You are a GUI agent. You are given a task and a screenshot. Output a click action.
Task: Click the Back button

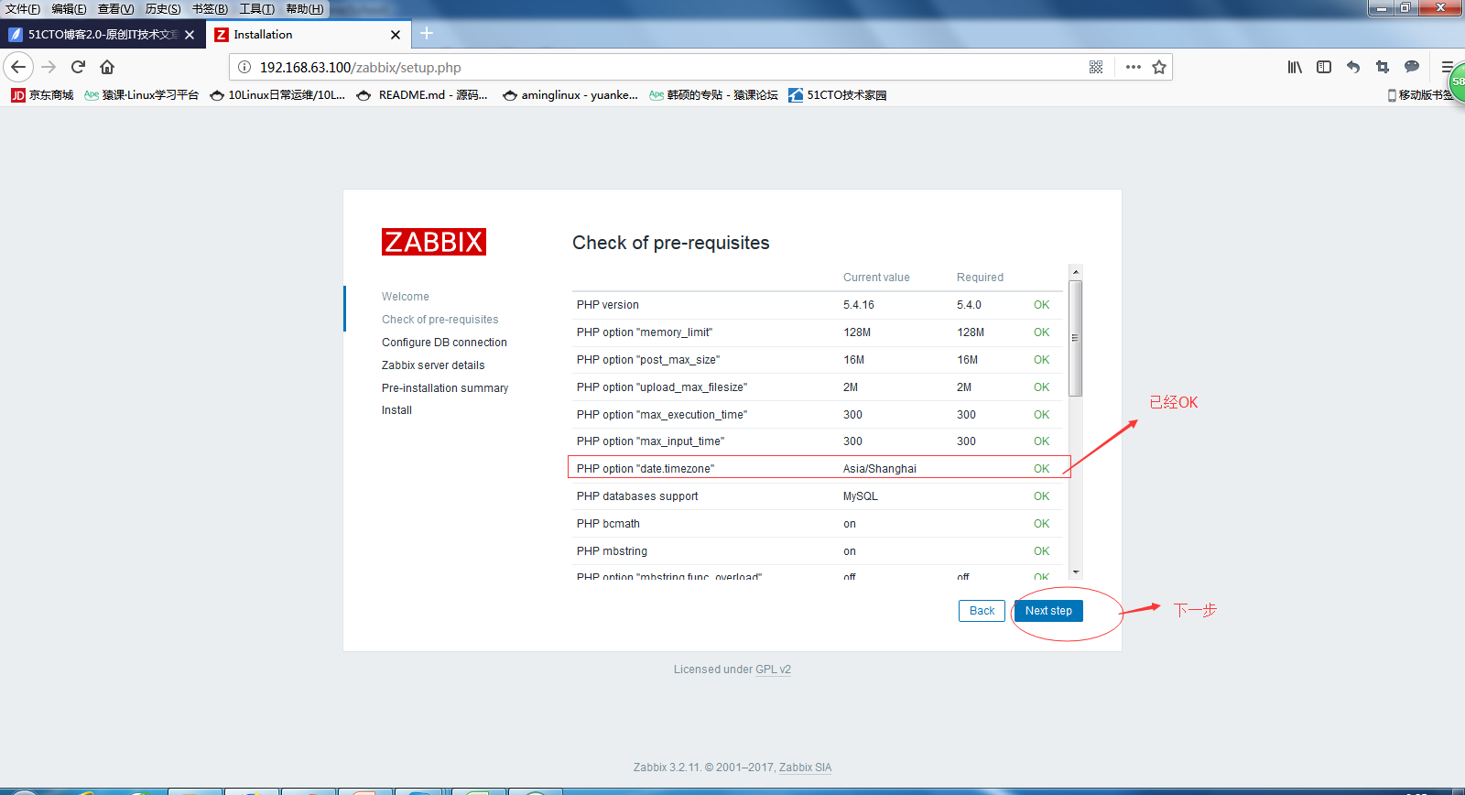982,611
